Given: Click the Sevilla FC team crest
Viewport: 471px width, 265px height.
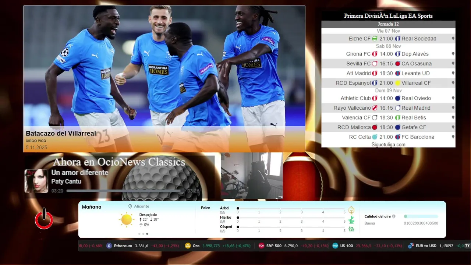Looking at the screenshot, I should coord(375,64).
